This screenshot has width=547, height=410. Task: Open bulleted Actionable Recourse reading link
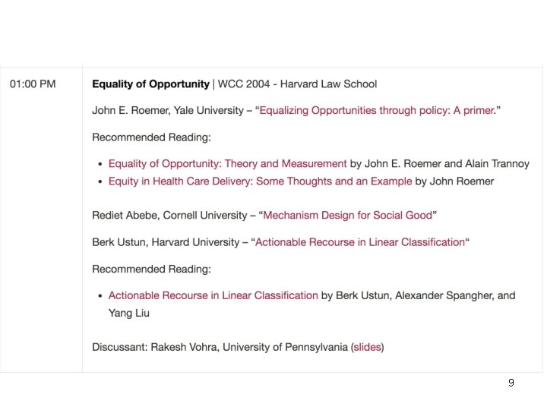coord(213,295)
